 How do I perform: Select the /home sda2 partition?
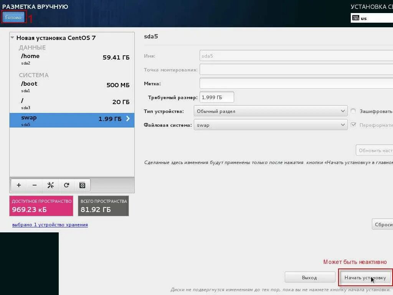[x=72, y=59]
